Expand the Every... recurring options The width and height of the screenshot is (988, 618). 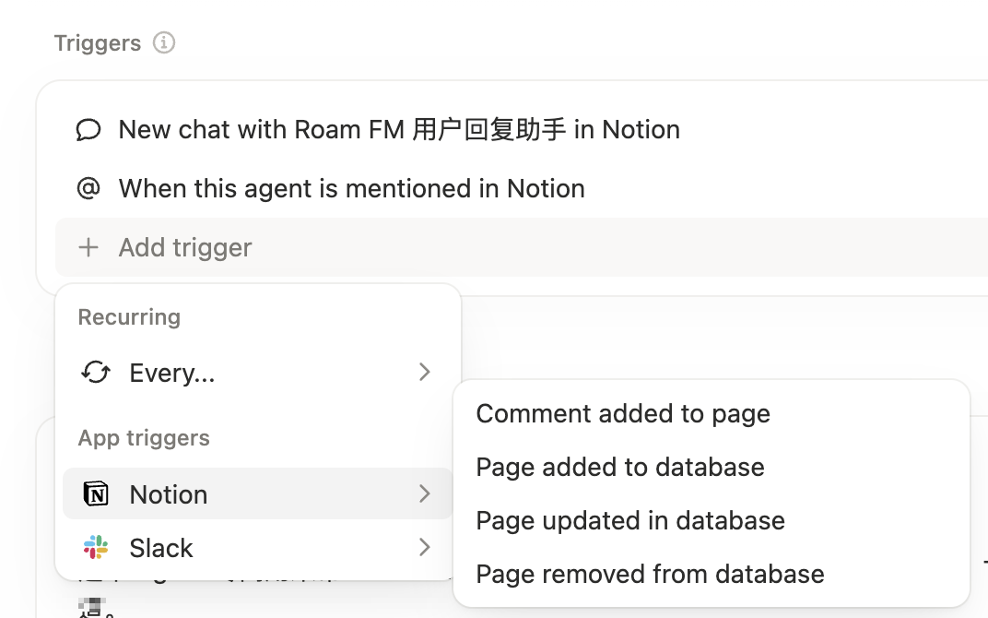click(425, 372)
